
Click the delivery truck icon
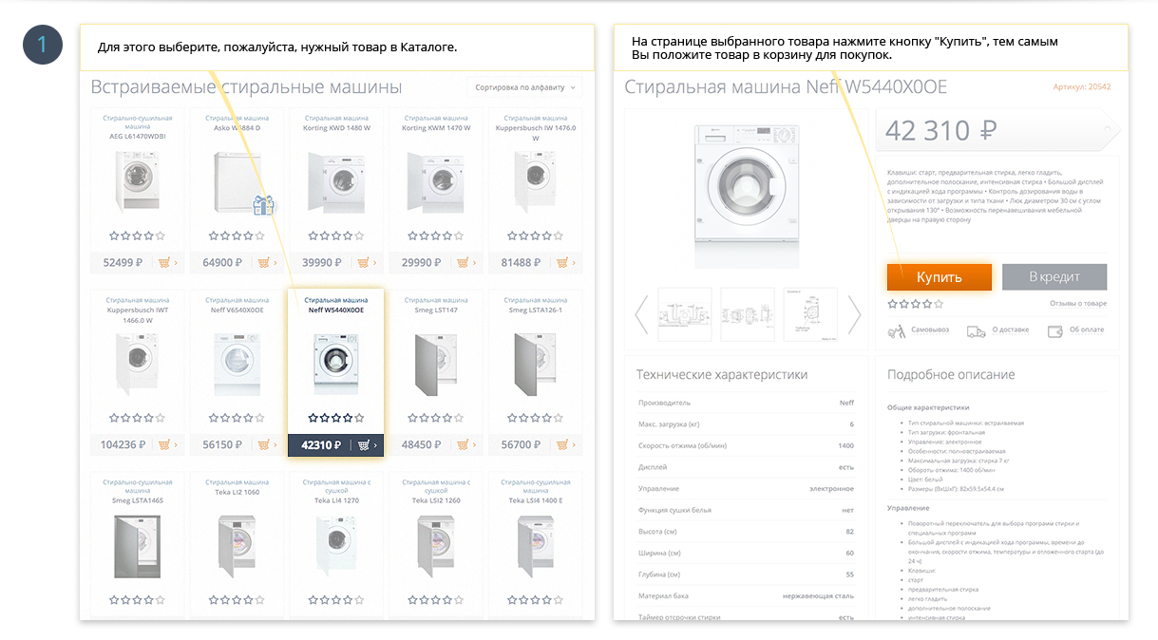pos(976,331)
